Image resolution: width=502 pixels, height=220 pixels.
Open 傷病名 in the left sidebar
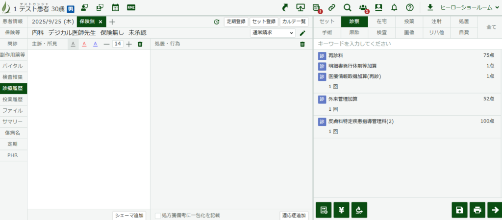(13, 133)
